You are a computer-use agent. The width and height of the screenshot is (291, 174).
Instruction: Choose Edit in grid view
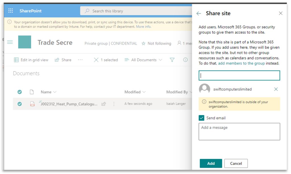pyautogui.click(x=31, y=60)
